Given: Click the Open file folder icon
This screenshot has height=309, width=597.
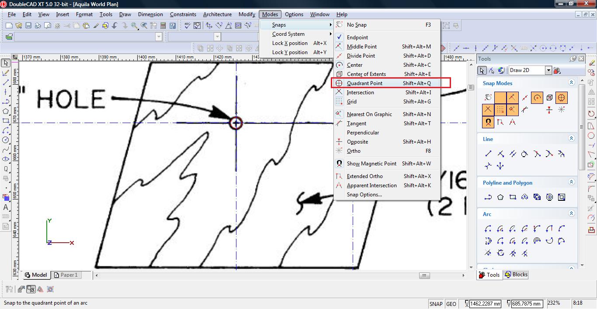Looking at the screenshot, I should click(18, 26).
